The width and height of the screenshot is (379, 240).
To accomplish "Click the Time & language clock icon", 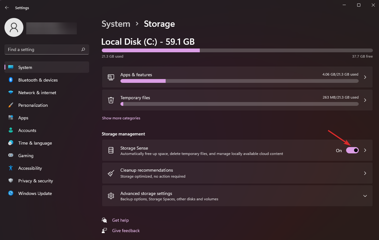I will pos(11,143).
